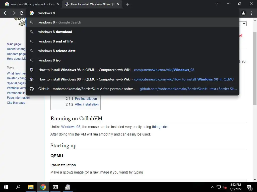Screen dimensions: 257x192
Task: Click the page vertical scrollbar thumb
Action: [255, 68]
